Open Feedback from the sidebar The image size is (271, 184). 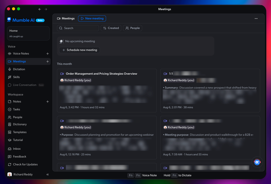tap(19, 156)
